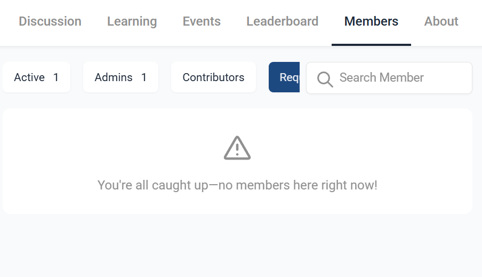Click the "no members here right now" text

298,185
